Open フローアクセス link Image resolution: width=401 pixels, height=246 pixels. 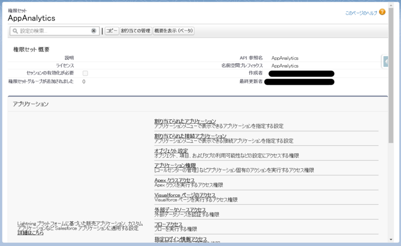[x=168, y=224]
